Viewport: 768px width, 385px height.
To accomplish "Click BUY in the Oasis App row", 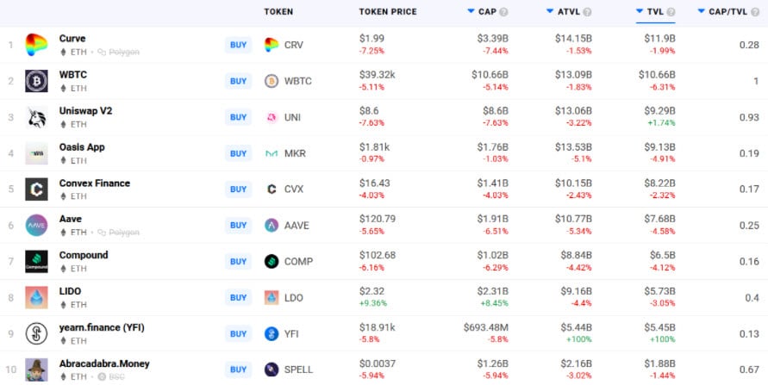I will pyautogui.click(x=239, y=153).
